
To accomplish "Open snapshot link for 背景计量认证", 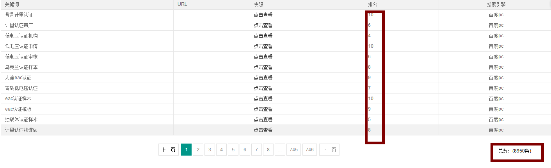I will click(263, 15).
